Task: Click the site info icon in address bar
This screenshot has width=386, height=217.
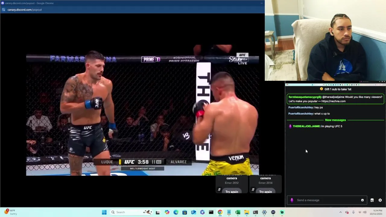Action: [4, 10]
